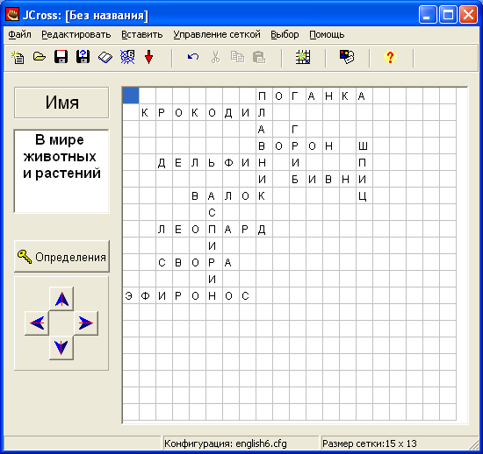Select the Д starting ДЕЛЬФИН
Screen dimensions: 483x454
164,163
